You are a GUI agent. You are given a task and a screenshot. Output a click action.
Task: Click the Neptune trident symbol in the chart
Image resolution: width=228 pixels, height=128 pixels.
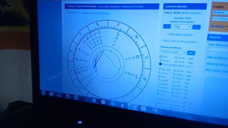click(x=77, y=59)
